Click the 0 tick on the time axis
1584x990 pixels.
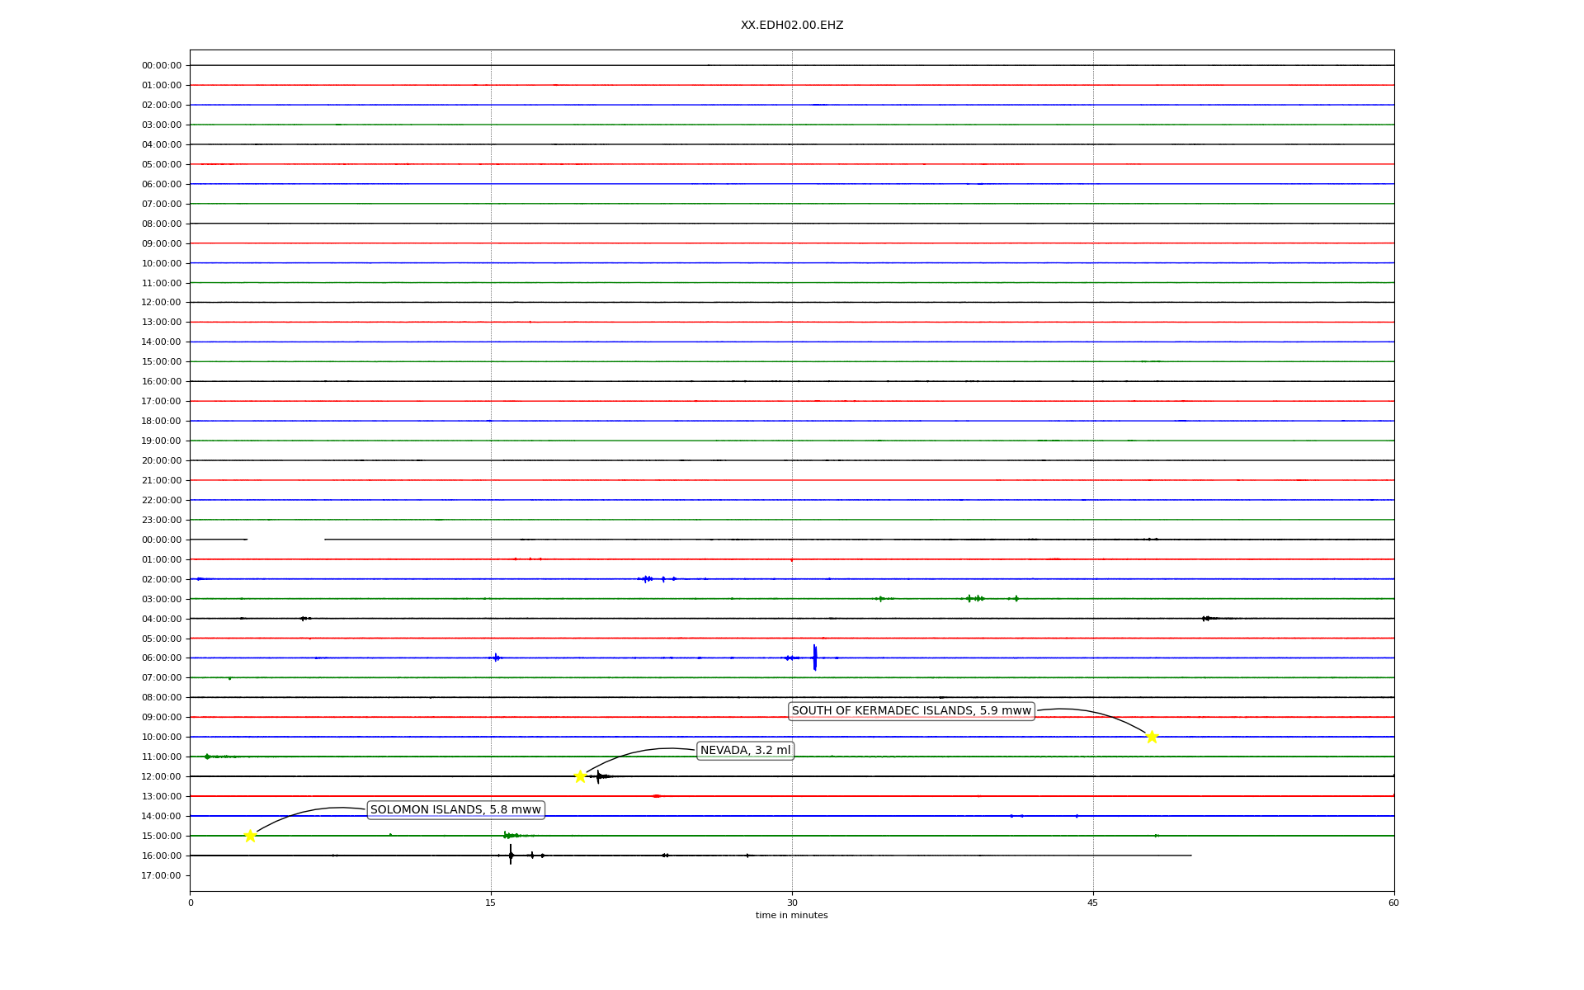191,903
